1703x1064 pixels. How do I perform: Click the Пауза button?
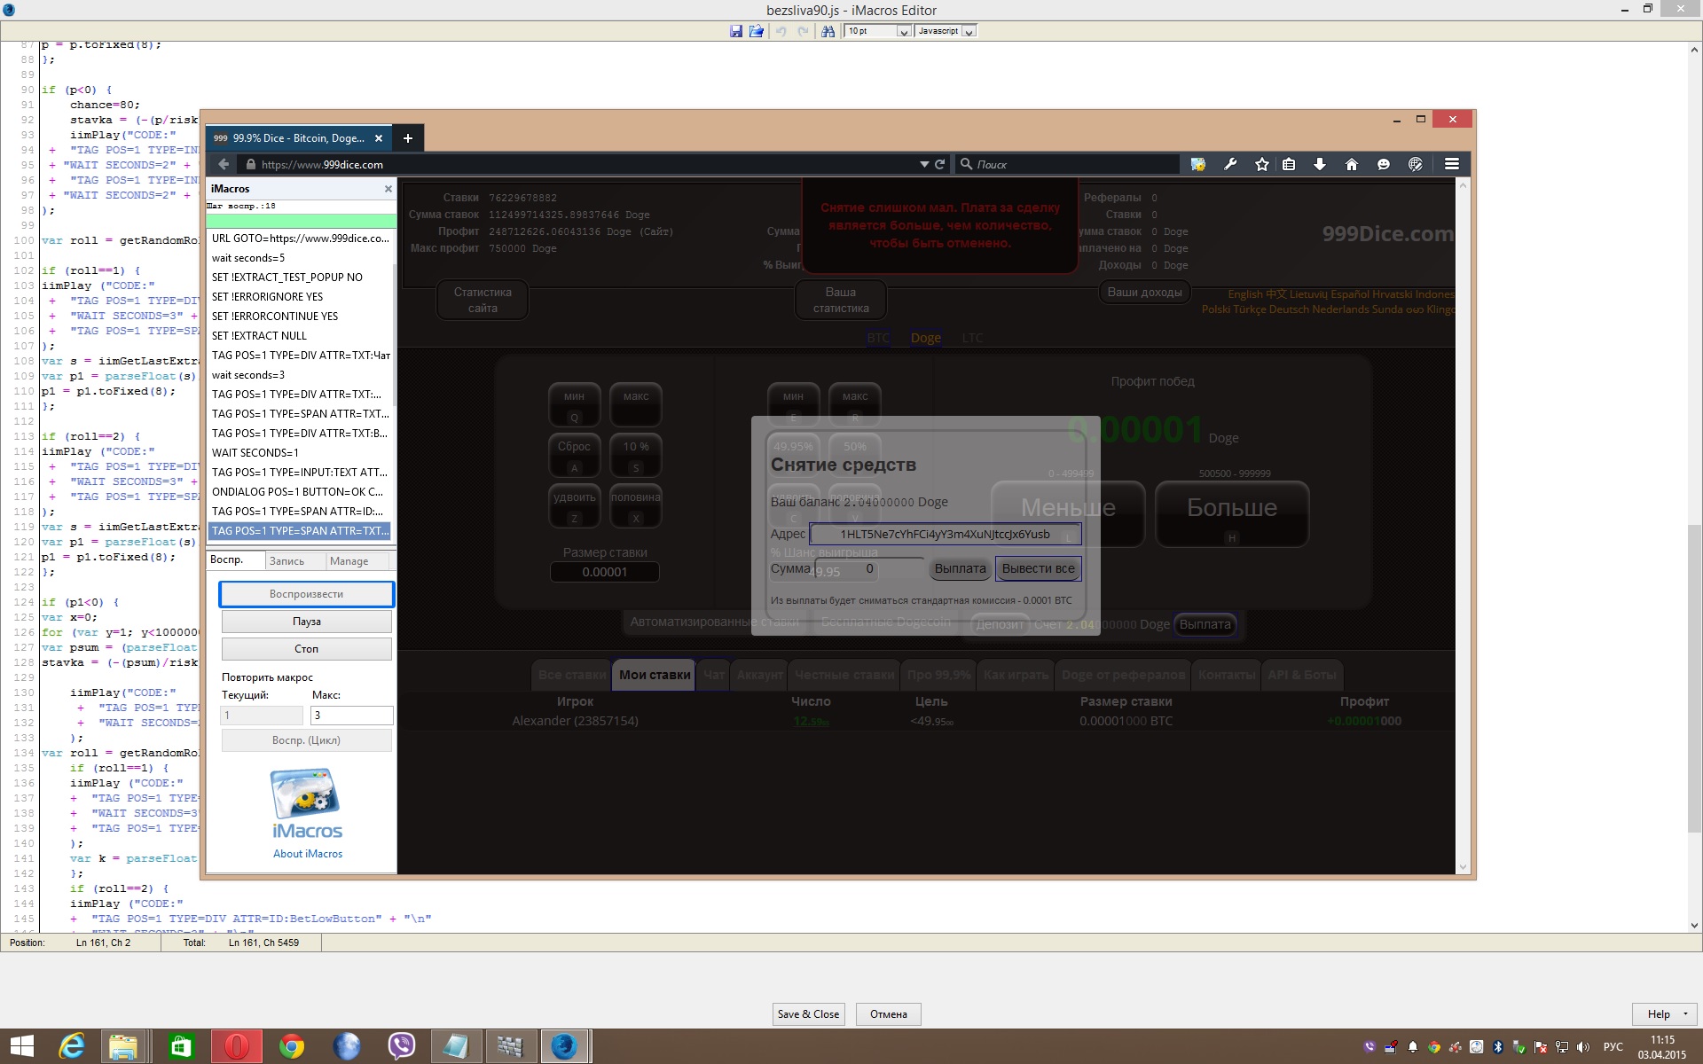tap(306, 622)
